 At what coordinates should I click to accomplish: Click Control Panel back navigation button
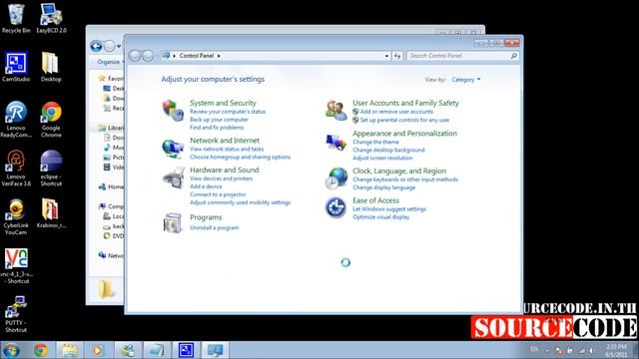click(x=135, y=56)
